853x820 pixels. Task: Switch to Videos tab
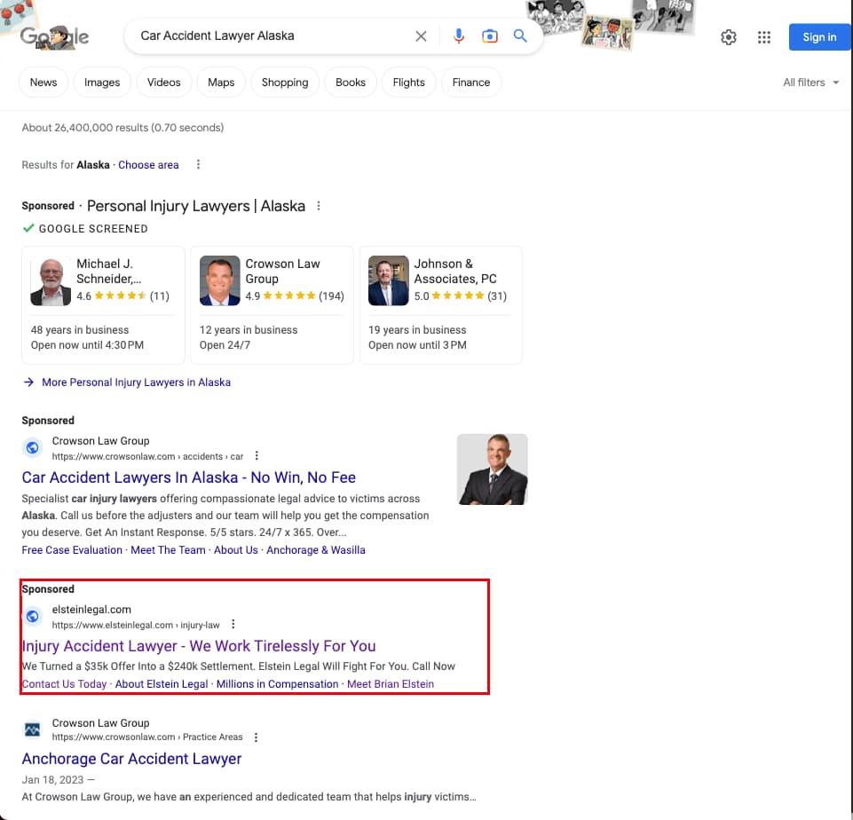point(163,83)
